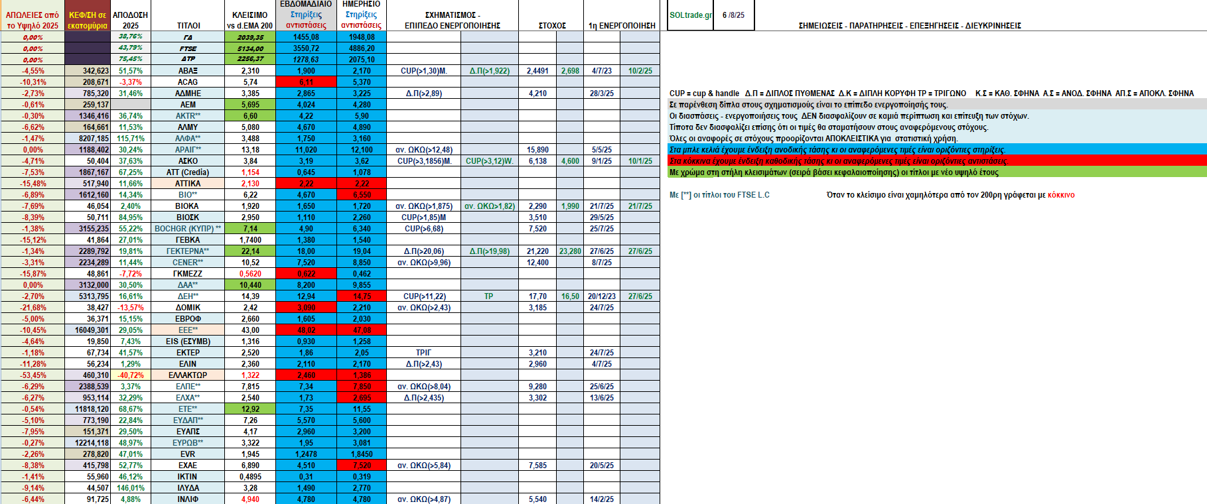1207x504 pixels.
Task: Select the red legend row about καθοδικής τάσης
Action: [x=937, y=161]
